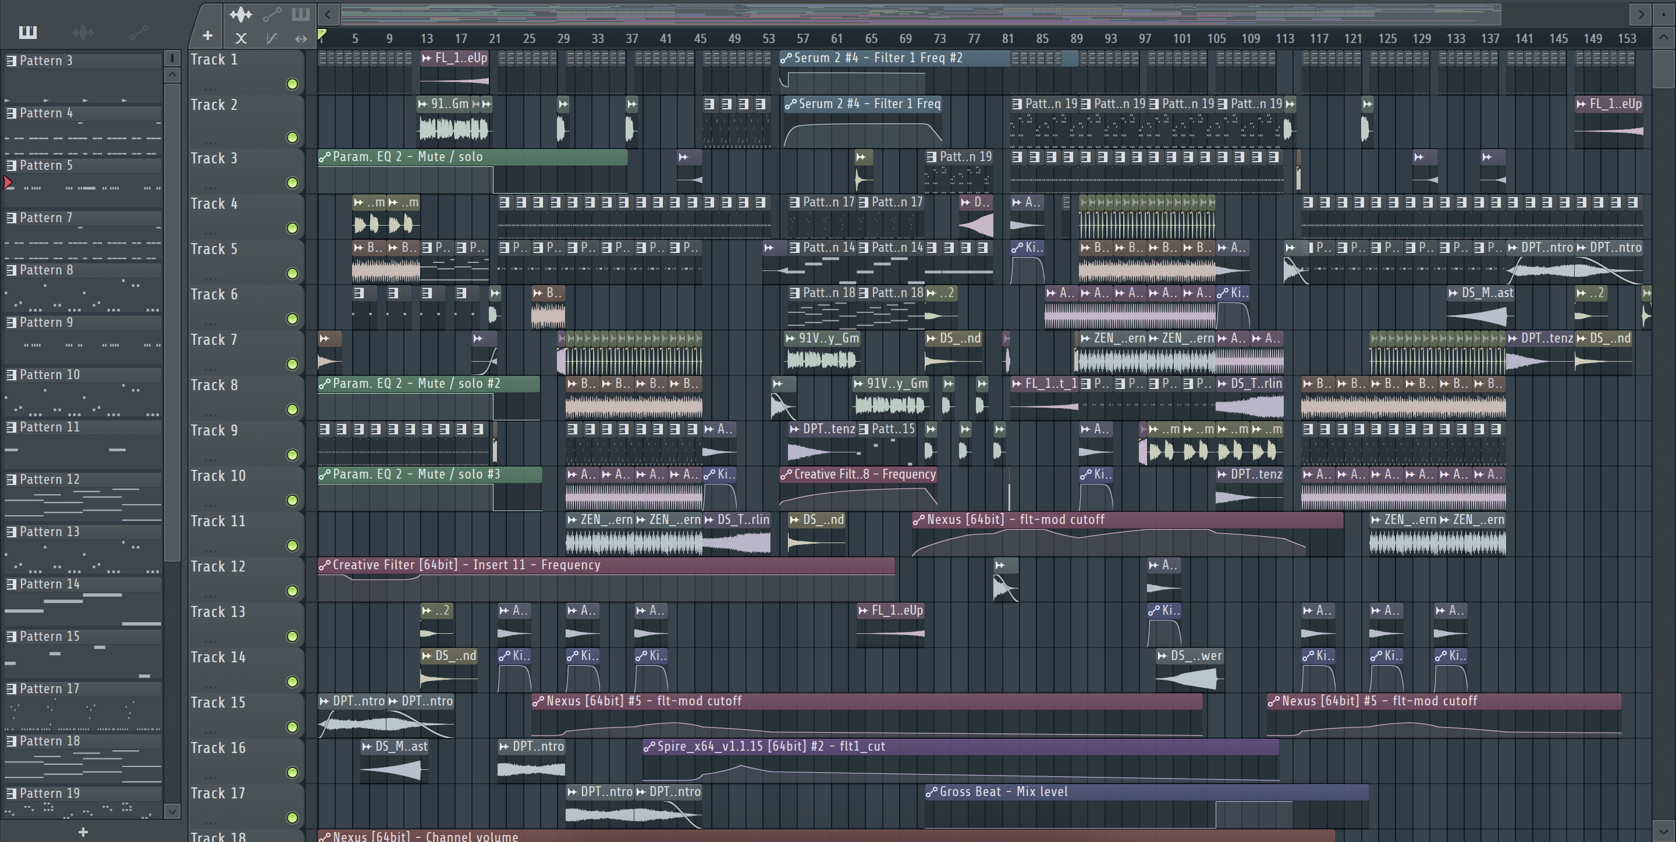
Task: Open clip menu icon of Creative Filter Insert 11 clip
Action: pyautogui.click(x=324, y=566)
